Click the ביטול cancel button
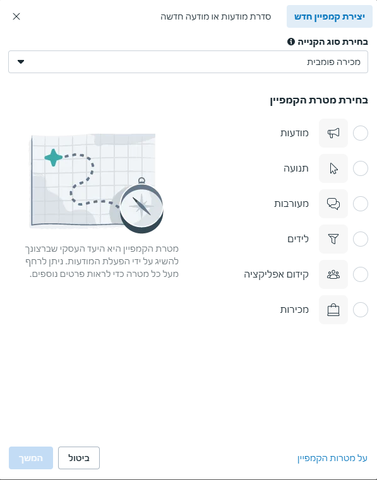Screen dimensions: 377x480 click(79, 458)
